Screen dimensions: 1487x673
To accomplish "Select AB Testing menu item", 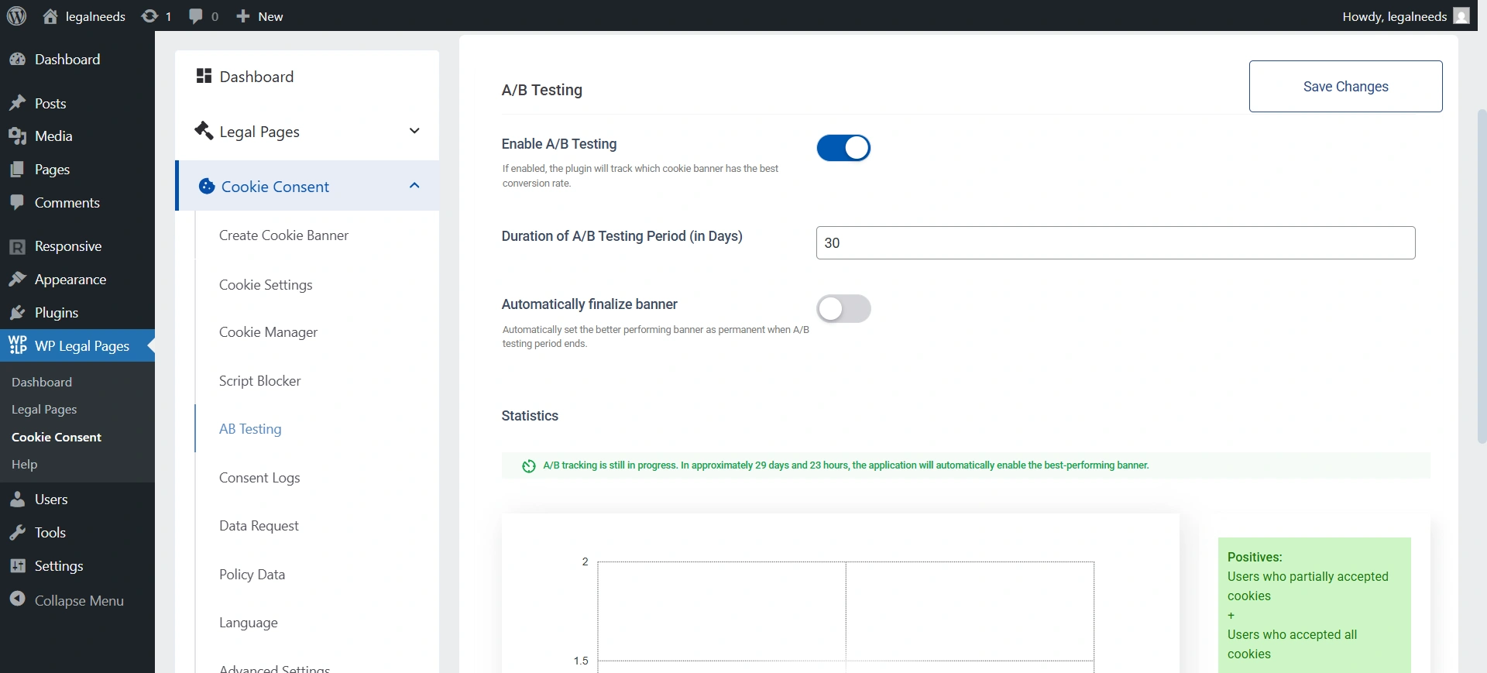I will point(250,429).
